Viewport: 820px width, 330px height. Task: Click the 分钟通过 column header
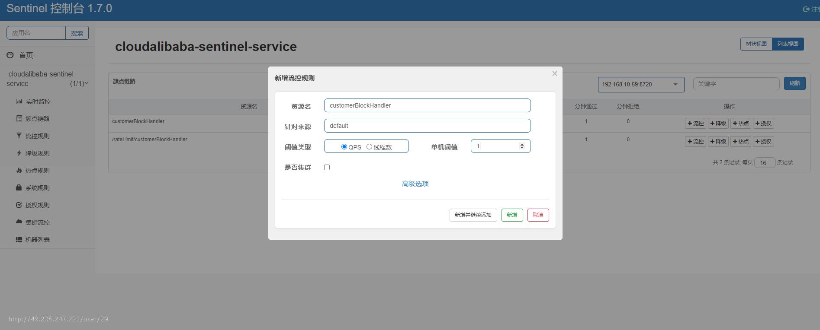coord(586,106)
